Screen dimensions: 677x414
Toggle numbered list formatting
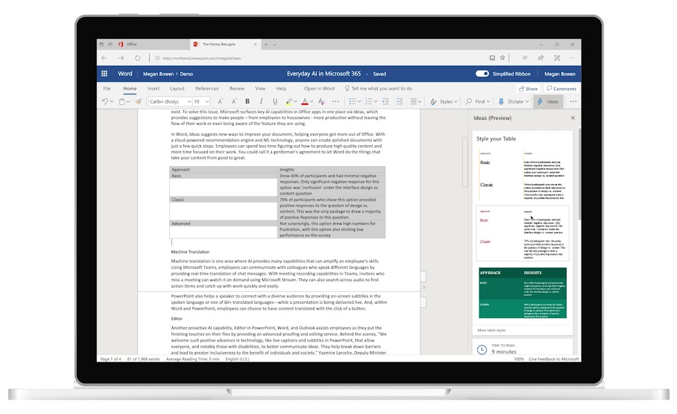368,102
